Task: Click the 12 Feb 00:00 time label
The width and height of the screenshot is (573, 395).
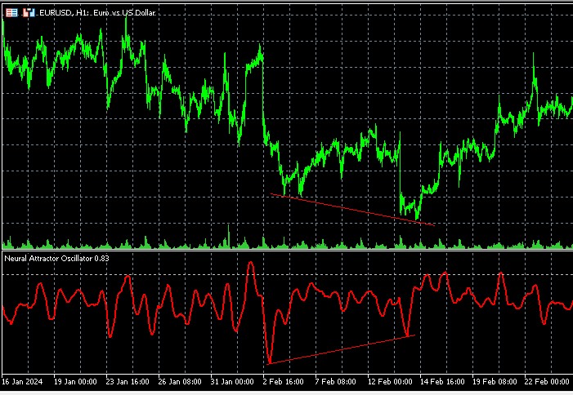Action: coord(390,382)
